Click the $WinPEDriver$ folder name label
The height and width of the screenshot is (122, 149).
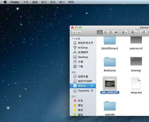[110, 49]
